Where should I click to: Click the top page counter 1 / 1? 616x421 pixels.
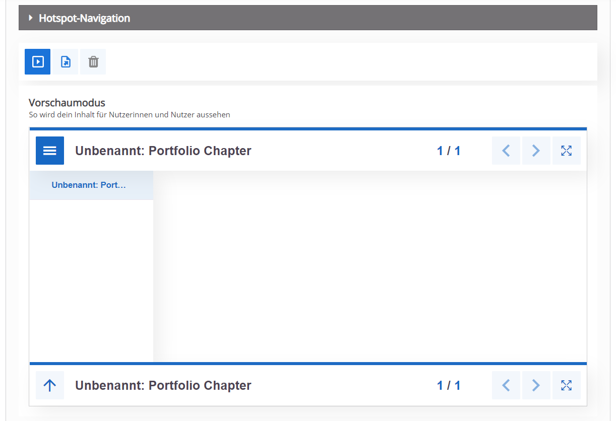pyautogui.click(x=449, y=151)
